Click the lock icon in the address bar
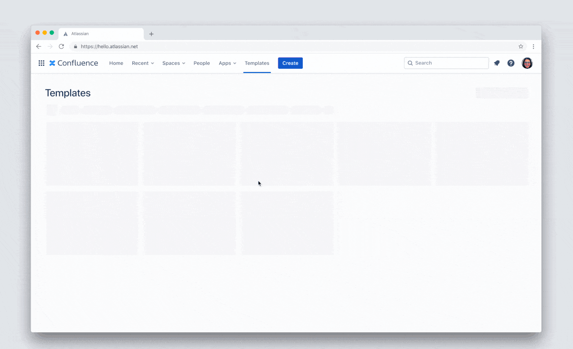The width and height of the screenshot is (573, 349). [75, 46]
